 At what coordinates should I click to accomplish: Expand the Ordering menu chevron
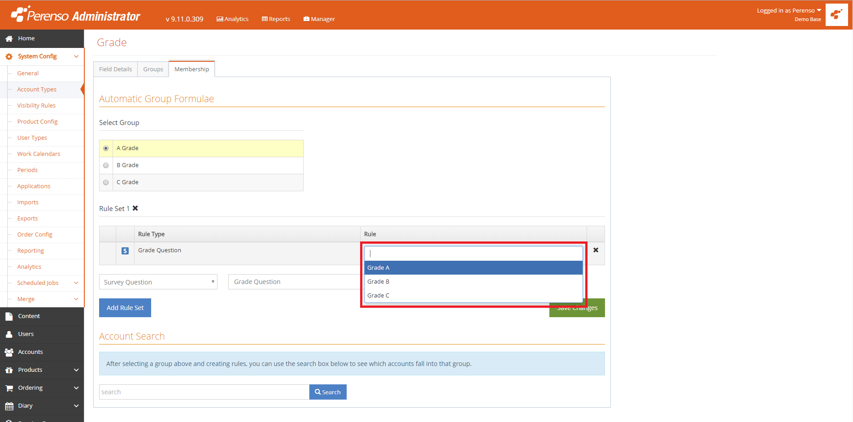click(x=76, y=388)
